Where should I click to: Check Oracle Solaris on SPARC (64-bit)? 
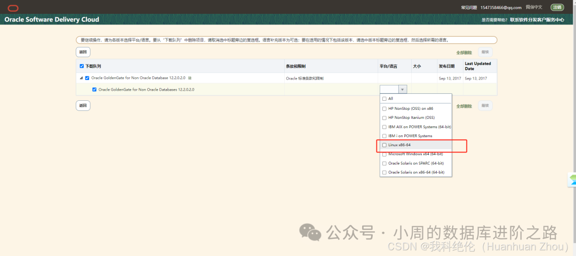click(x=384, y=163)
